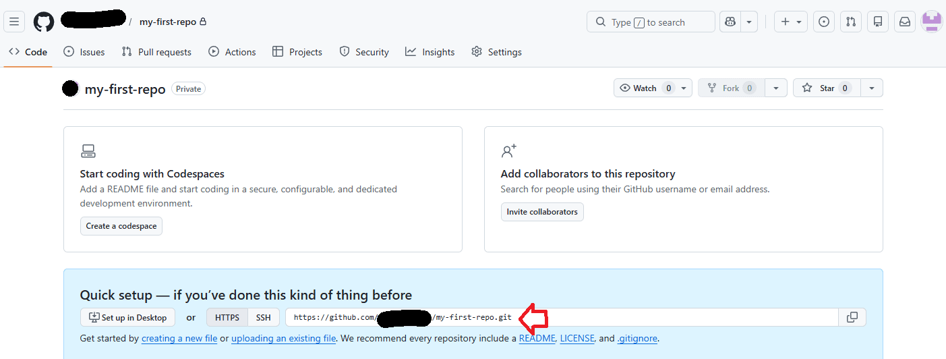Screen dimensions: 946x359
Task: Click the Create a codespace button
Action: point(121,226)
